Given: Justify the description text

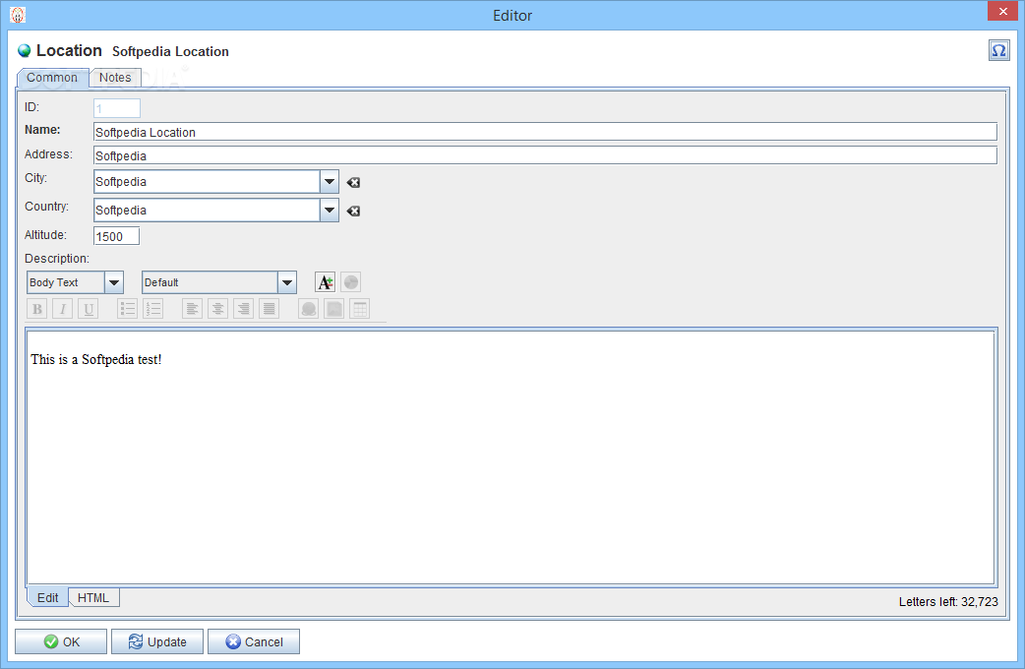Looking at the screenshot, I should 269,309.
